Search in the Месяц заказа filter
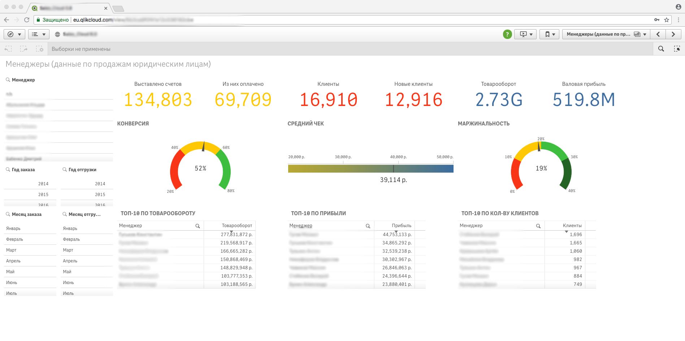 click(8, 214)
